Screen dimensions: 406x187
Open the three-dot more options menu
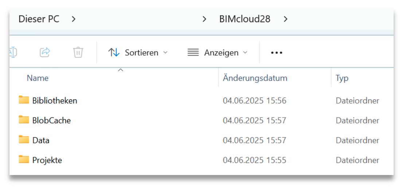(x=277, y=53)
